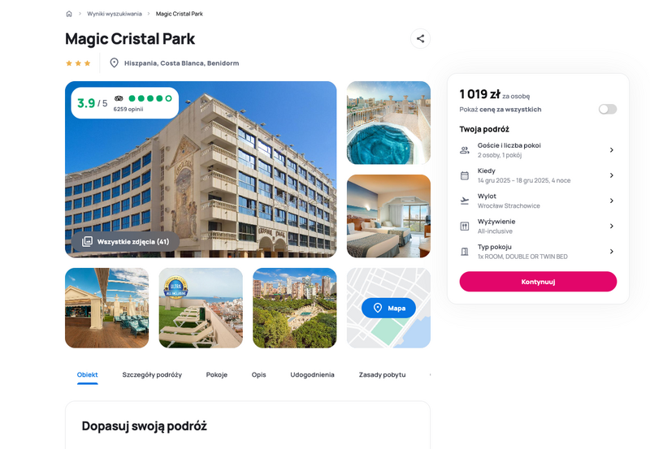
Task: Switch to the Pokoje tab
Action: point(217,374)
